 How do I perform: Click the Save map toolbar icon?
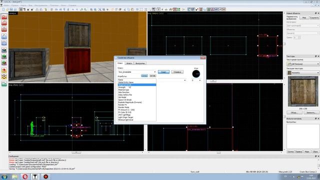click(x=11, y=9)
